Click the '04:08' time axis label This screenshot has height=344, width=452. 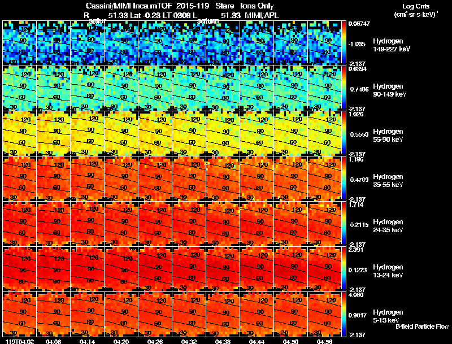point(53,341)
